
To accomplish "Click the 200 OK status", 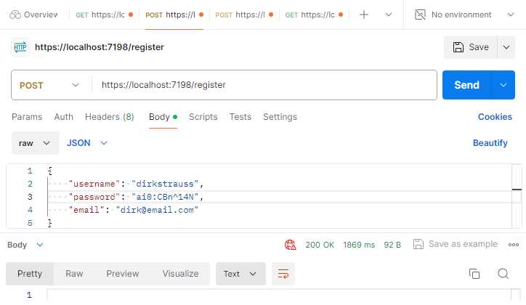I will tap(320, 245).
